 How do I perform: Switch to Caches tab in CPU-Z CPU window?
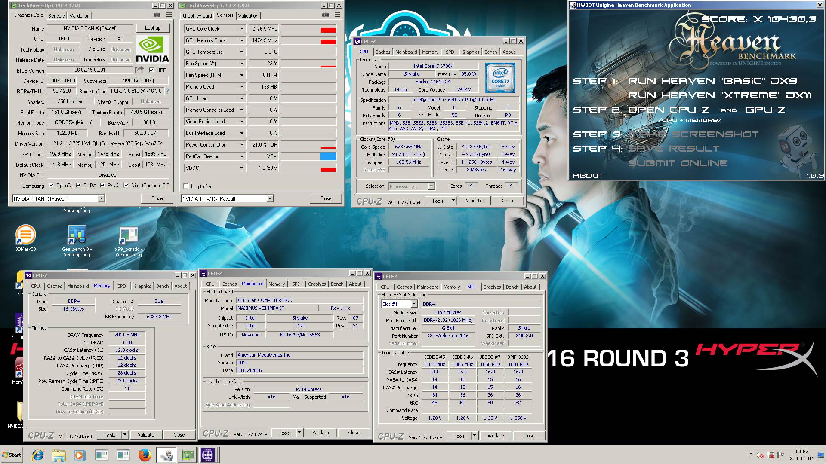[x=382, y=52]
